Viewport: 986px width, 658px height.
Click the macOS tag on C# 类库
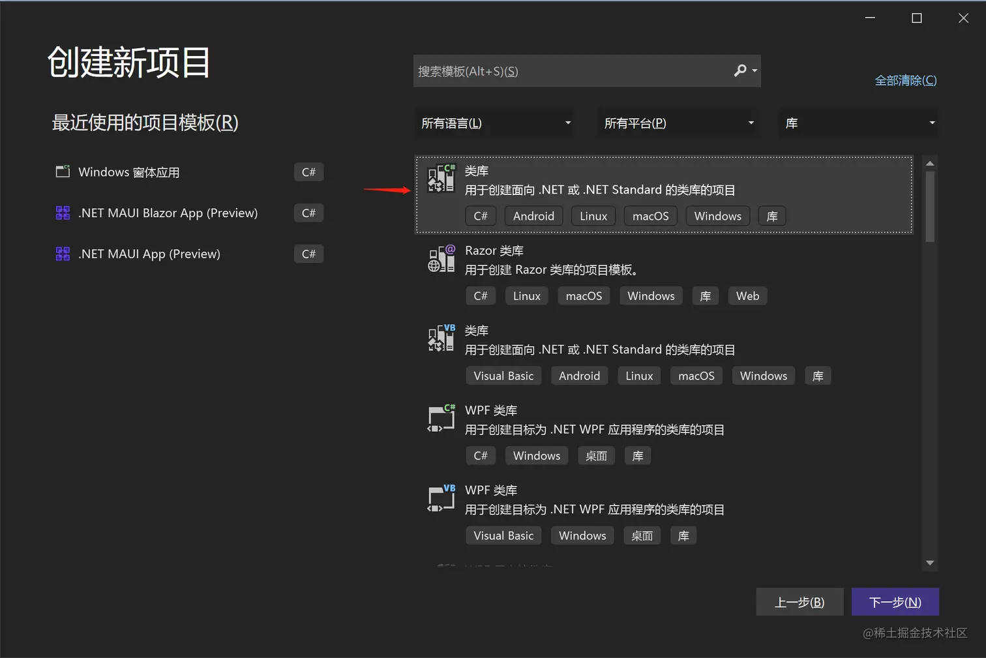tap(651, 216)
